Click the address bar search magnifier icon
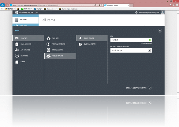 (95, 5)
